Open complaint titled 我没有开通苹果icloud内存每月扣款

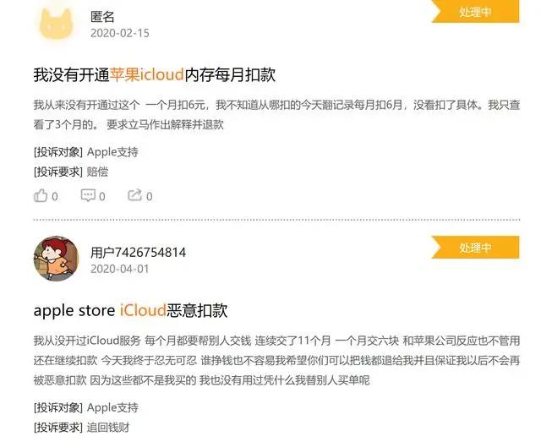(154, 74)
